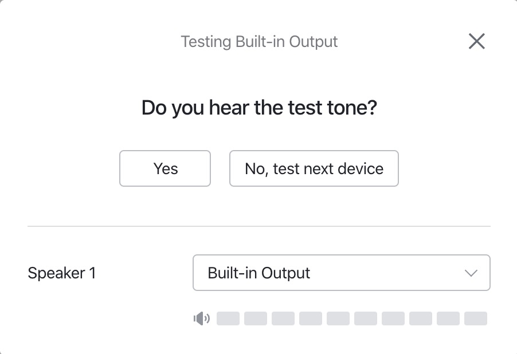
Task: Click Yes to confirm hearing tone
Action: point(165,168)
